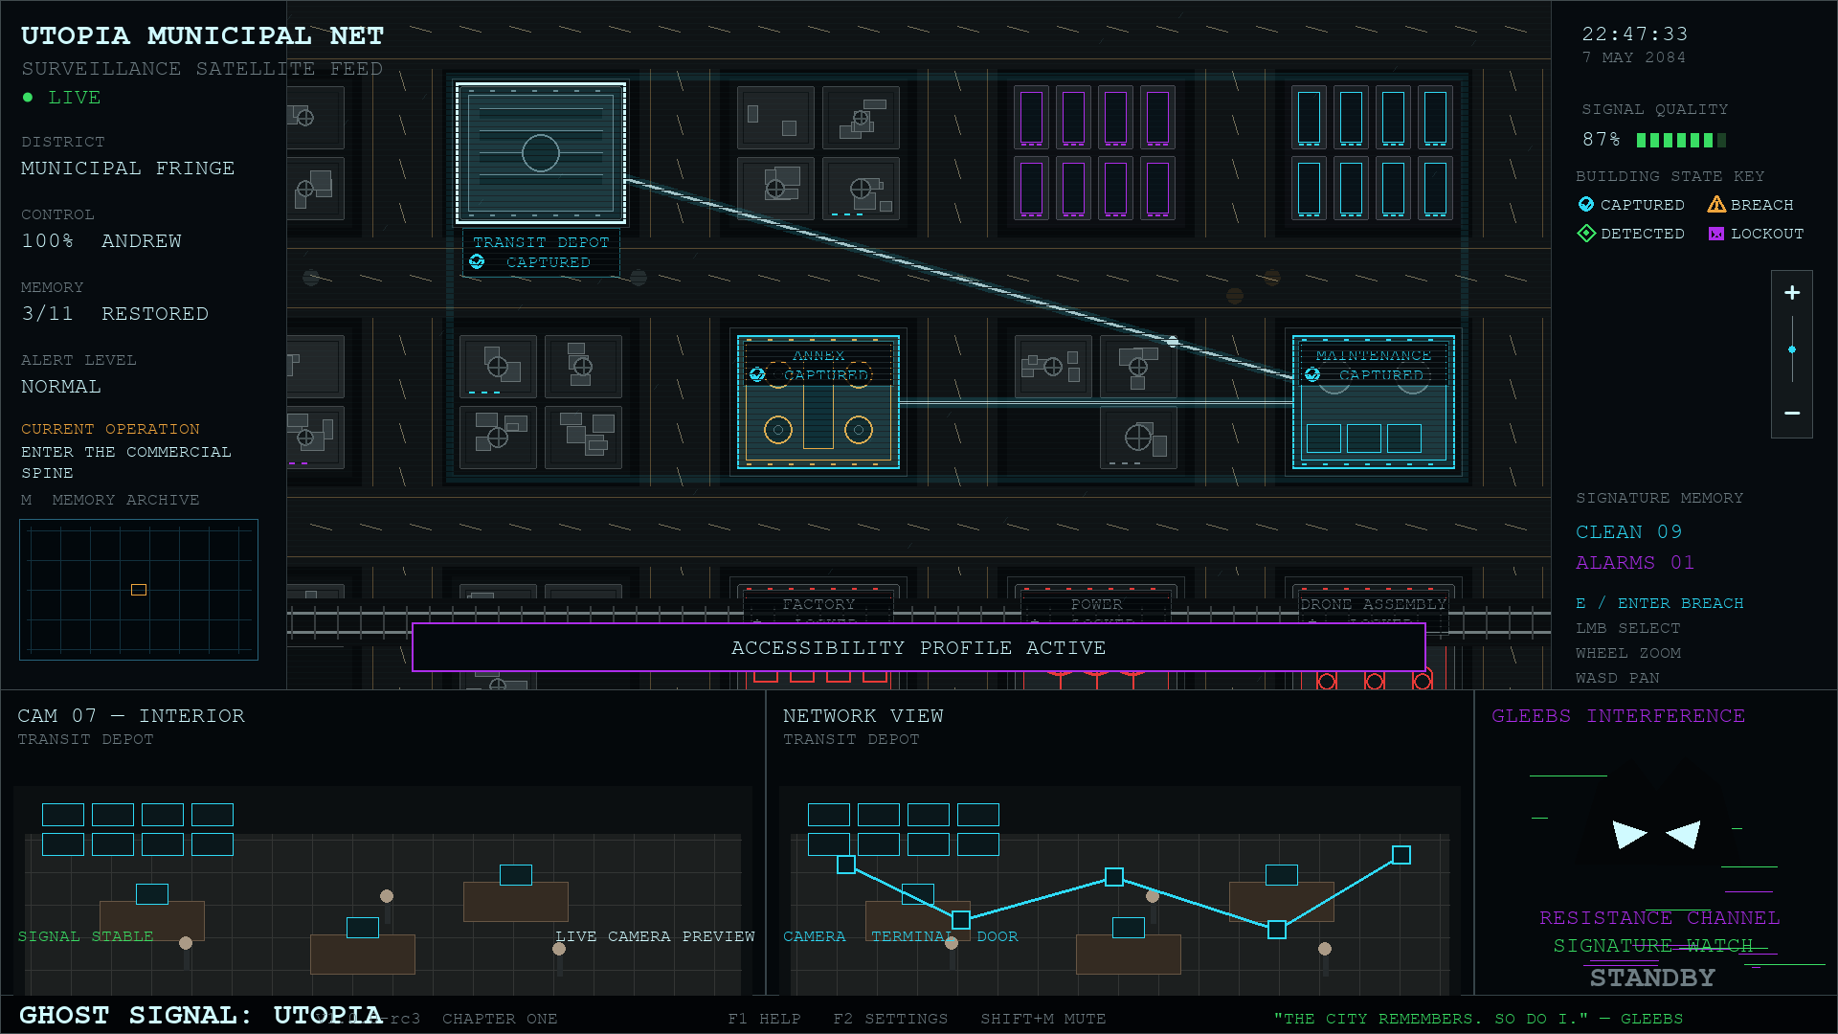Click the Signal Stable status text

(85, 936)
